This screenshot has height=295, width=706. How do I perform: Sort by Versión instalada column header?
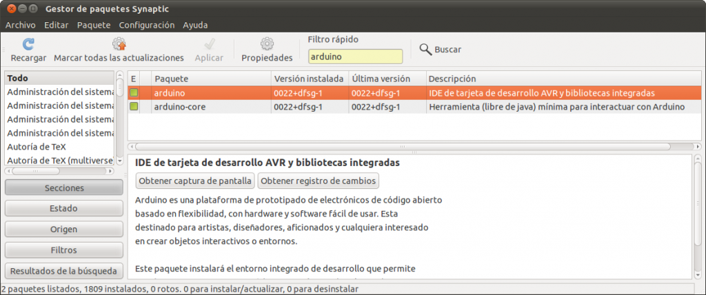click(310, 79)
